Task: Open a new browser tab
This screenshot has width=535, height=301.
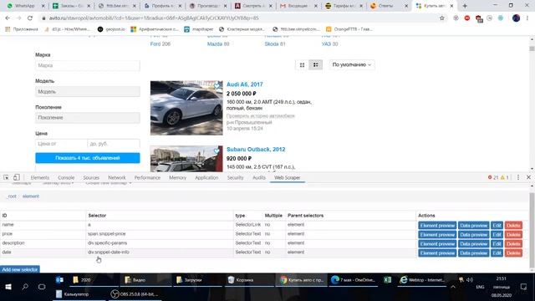Action: coord(465,6)
